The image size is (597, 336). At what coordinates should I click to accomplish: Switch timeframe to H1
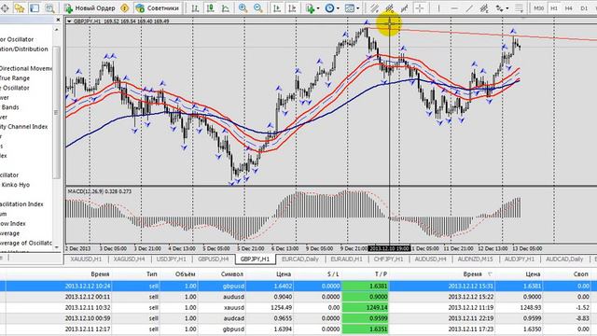click(554, 8)
